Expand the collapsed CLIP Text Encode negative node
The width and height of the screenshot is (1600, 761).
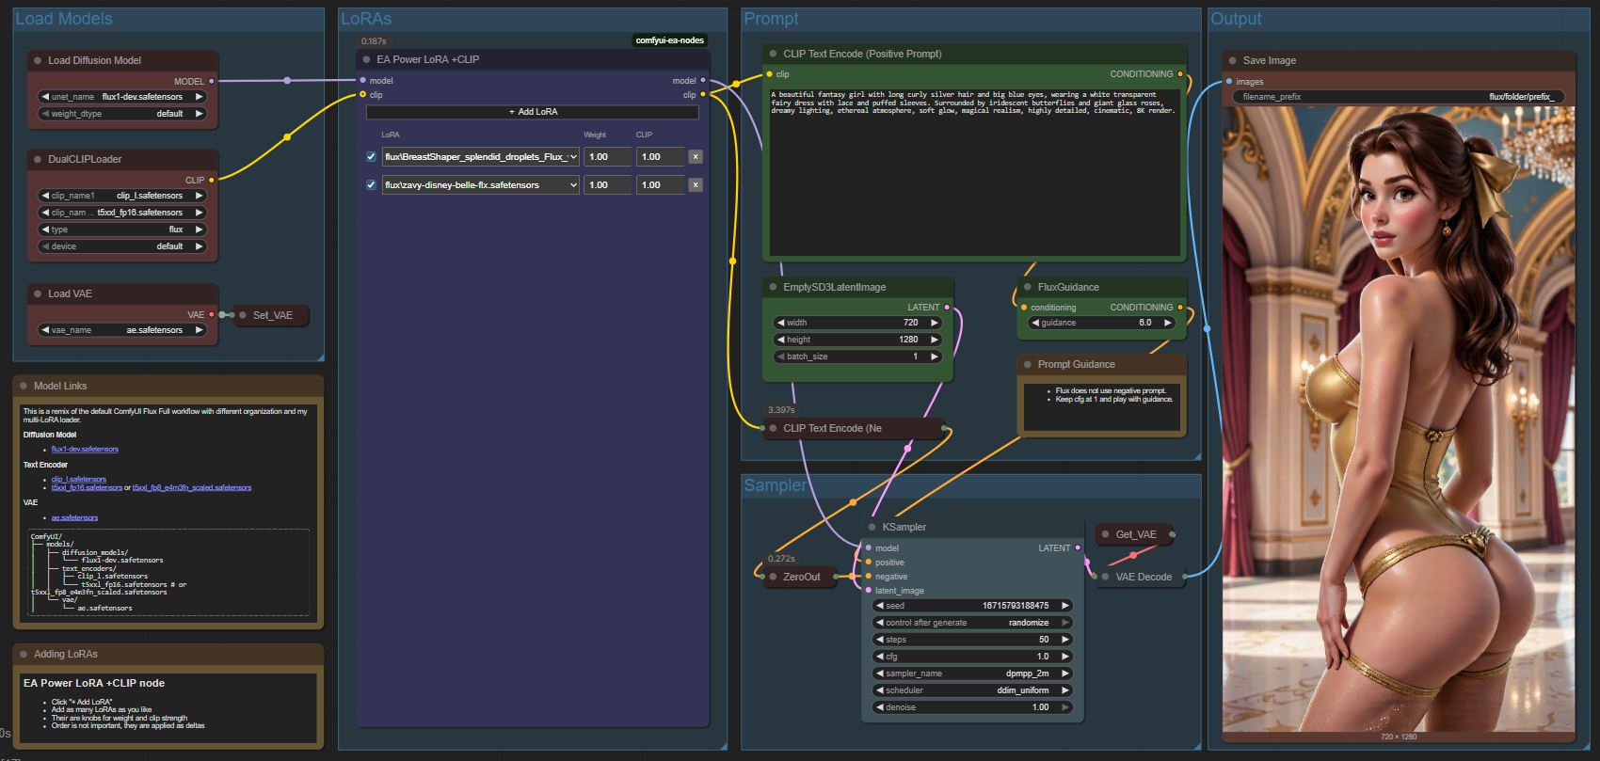tap(773, 429)
